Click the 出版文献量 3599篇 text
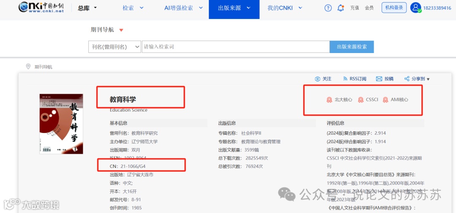This screenshot has height=213, width=456. 239,150
